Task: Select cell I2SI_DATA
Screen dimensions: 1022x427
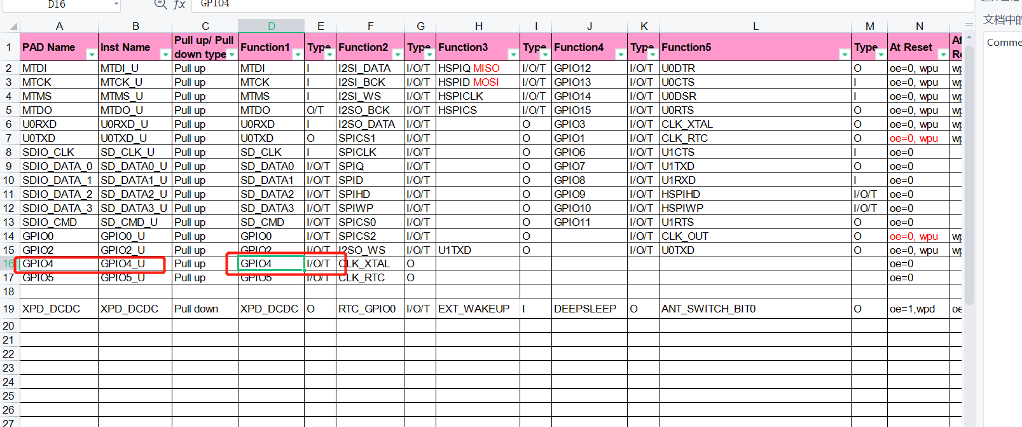Action: click(370, 68)
